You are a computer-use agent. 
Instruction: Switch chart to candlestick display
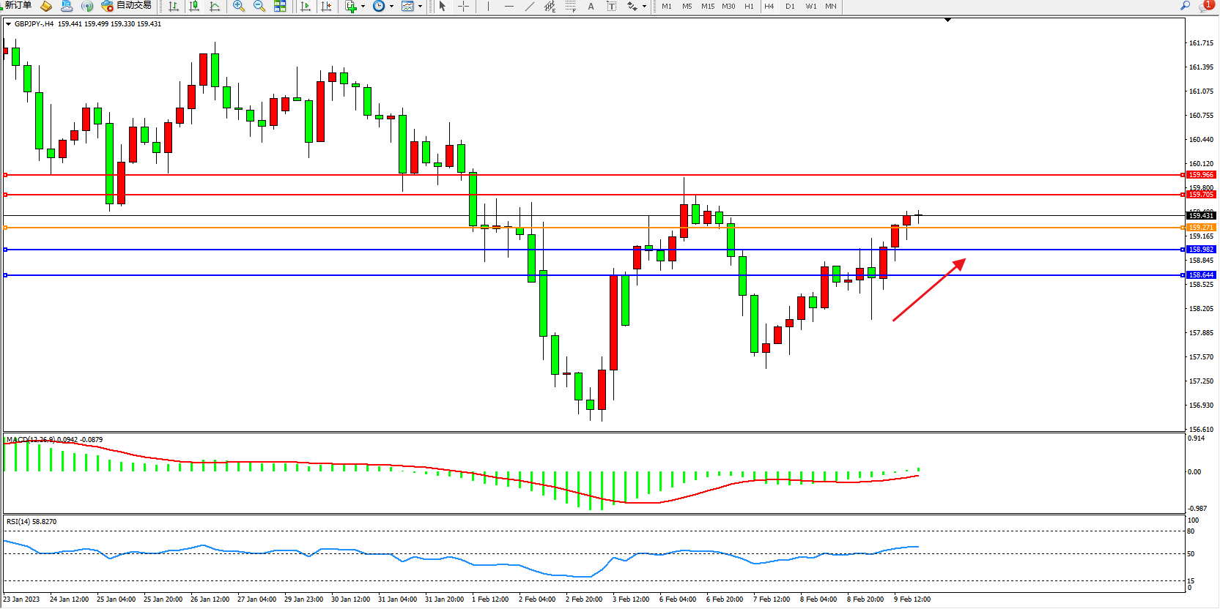click(194, 6)
